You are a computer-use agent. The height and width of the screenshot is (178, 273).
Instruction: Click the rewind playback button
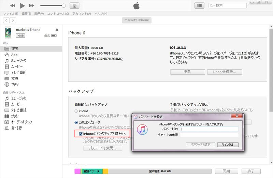13,6
